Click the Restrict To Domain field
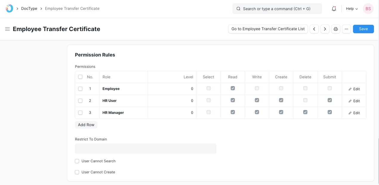 (146, 149)
